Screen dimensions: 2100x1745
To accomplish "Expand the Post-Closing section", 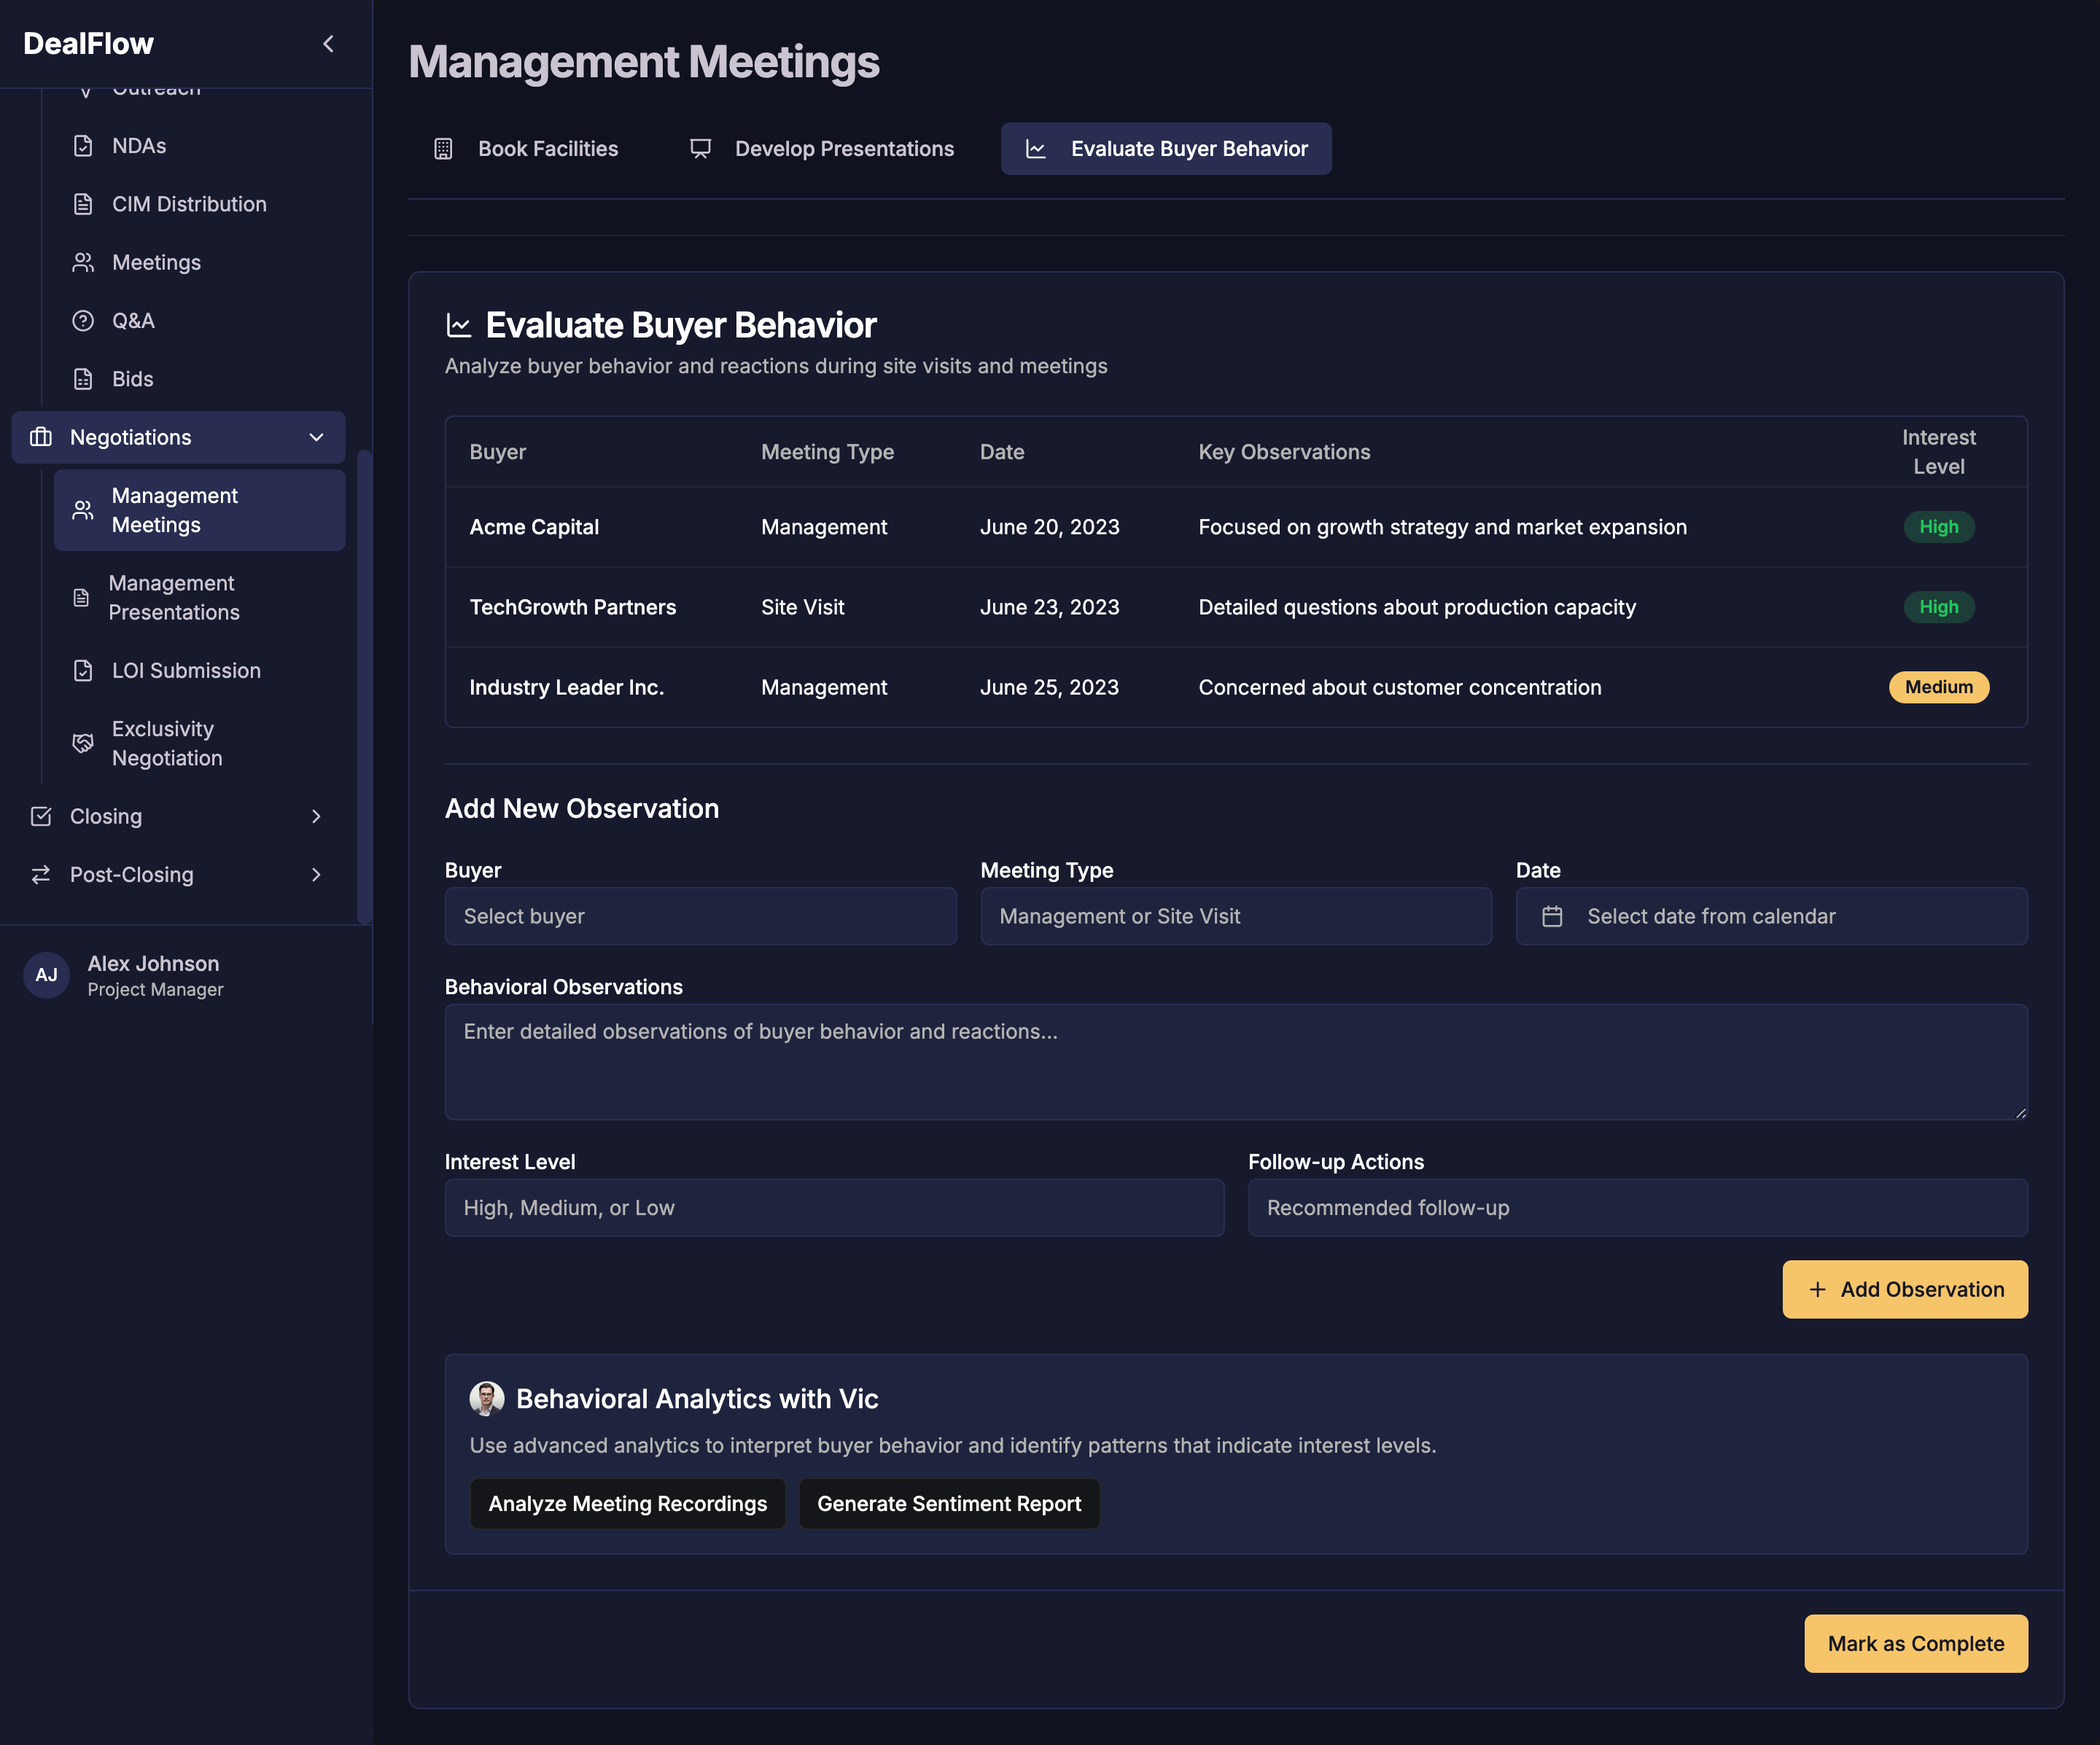I will pos(316,875).
